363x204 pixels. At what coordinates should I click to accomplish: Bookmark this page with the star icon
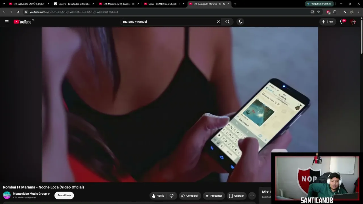coord(318,12)
